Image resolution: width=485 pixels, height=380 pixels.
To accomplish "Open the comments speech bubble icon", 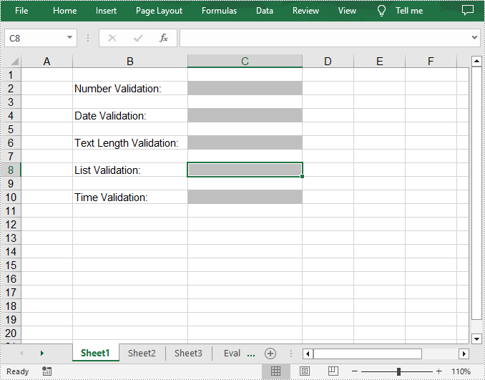I will click(467, 10).
